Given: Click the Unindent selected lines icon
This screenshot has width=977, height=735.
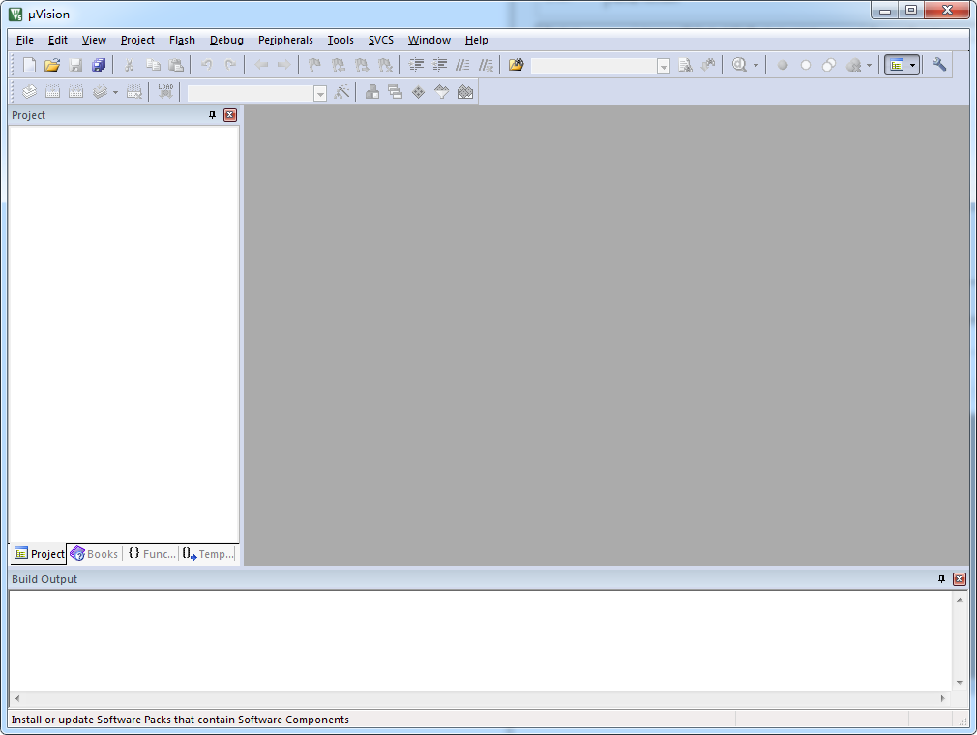Looking at the screenshot, I should pyautogui.click(x=439, y=65).
